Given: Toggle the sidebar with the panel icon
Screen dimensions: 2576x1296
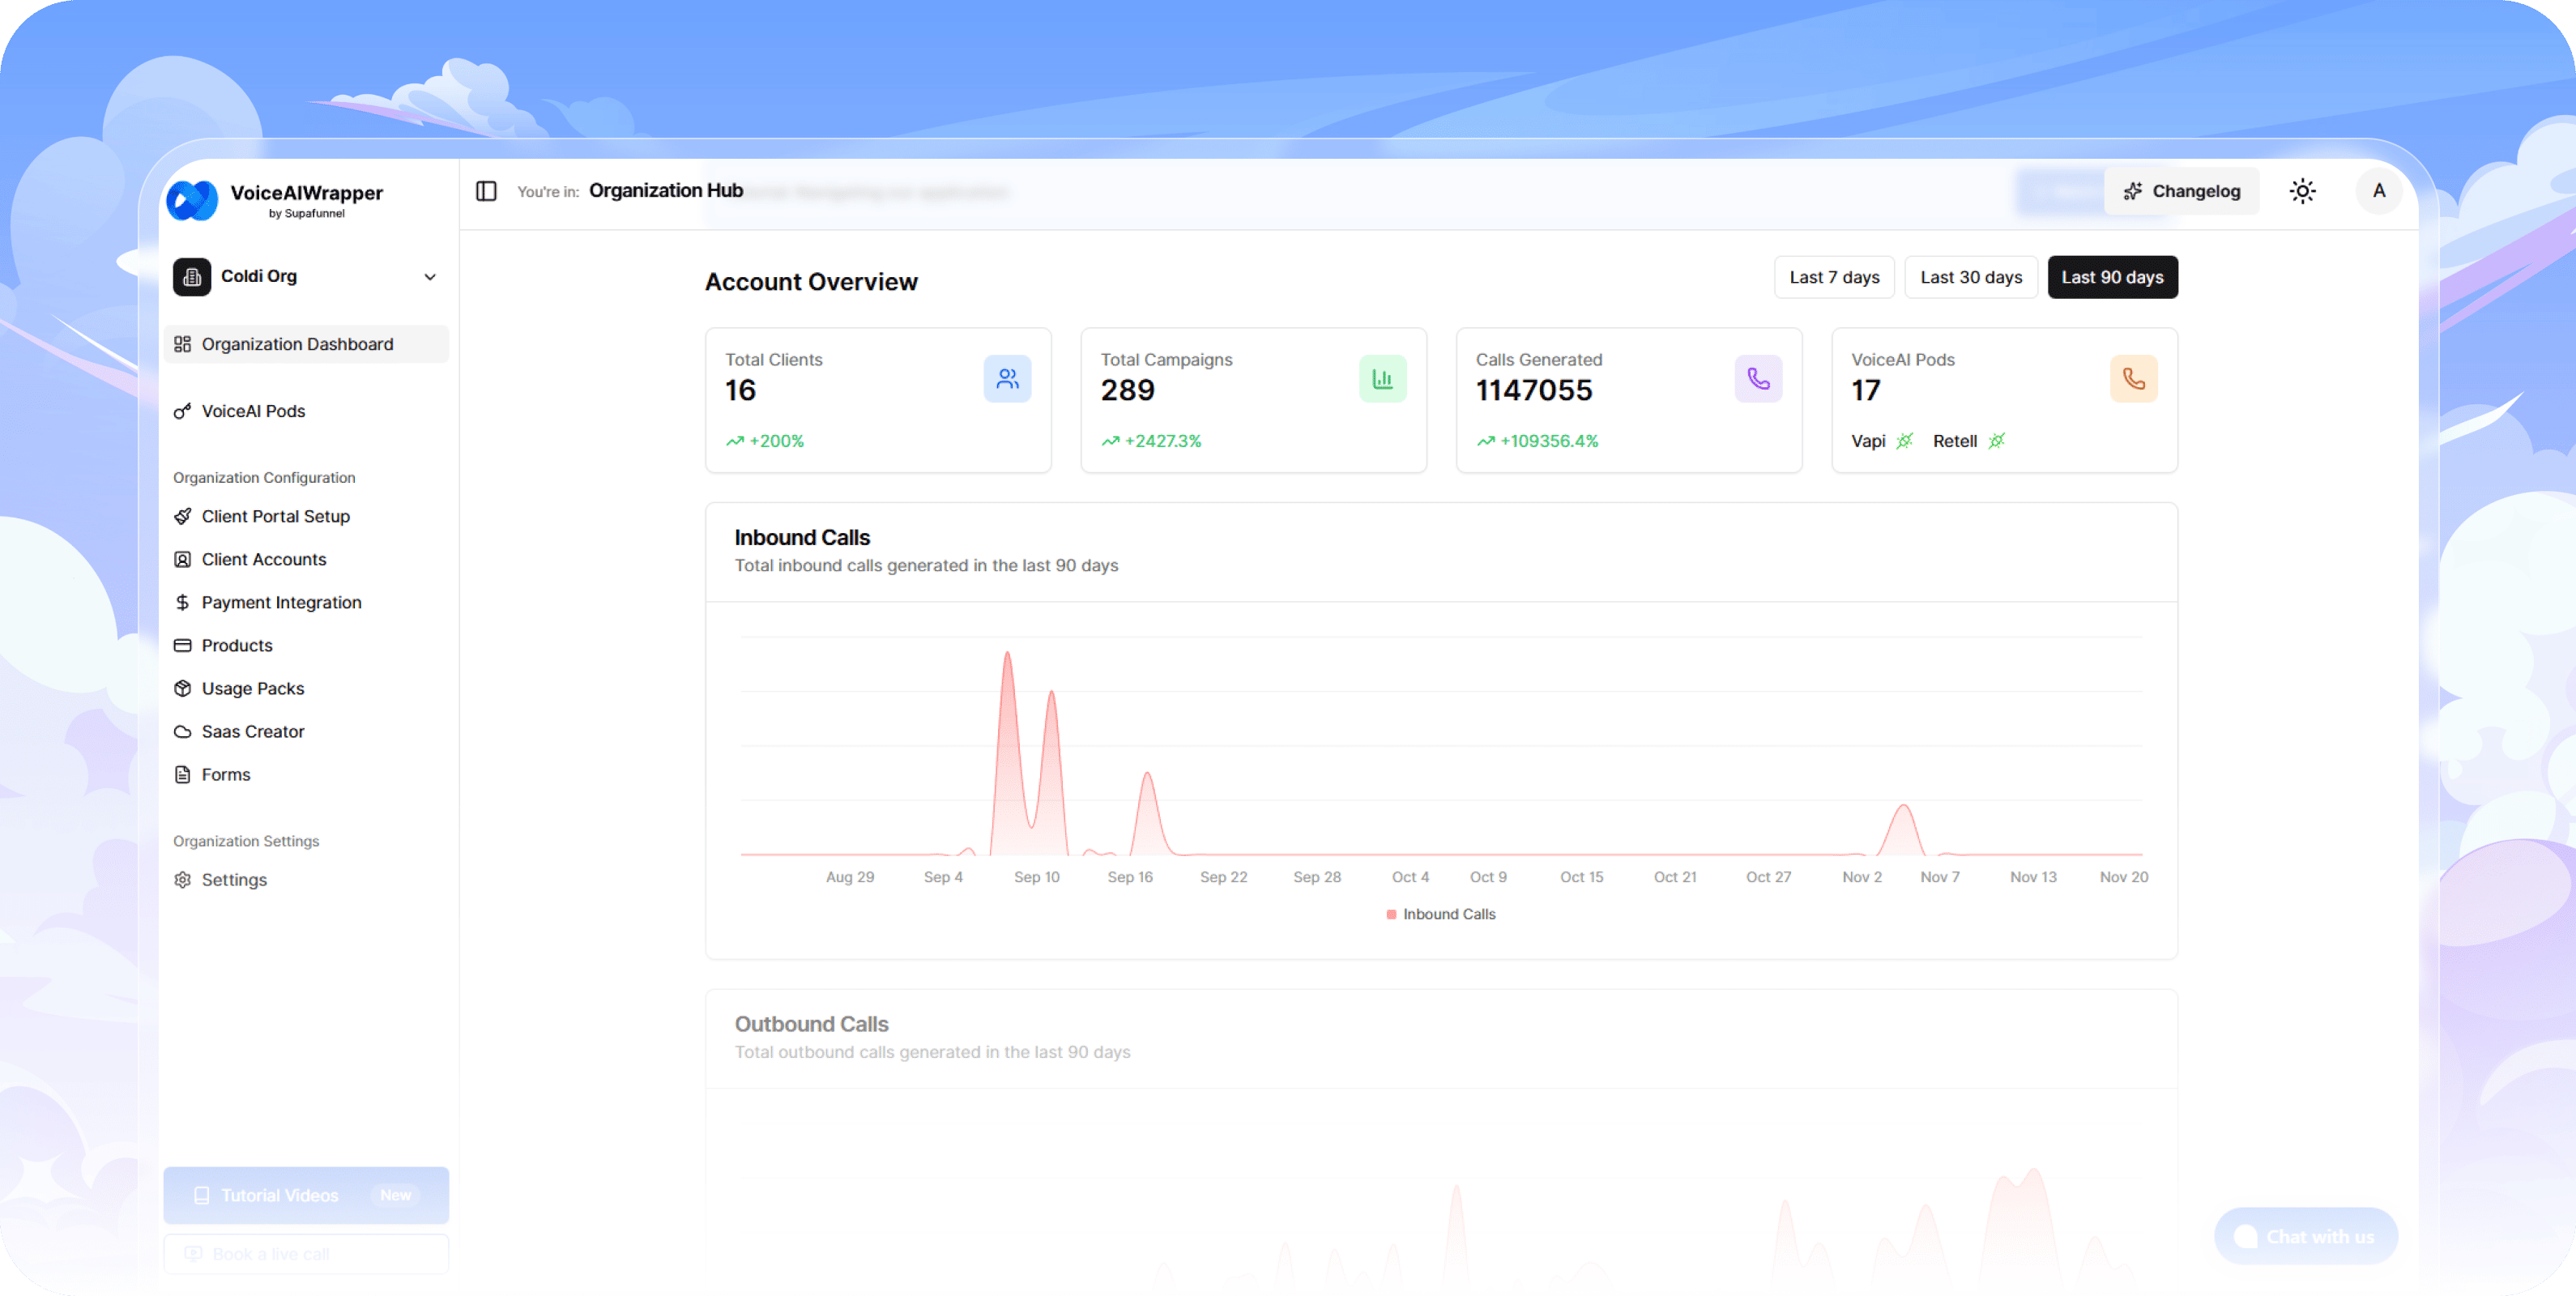Looking at the screenshot, I should [487, 190].
